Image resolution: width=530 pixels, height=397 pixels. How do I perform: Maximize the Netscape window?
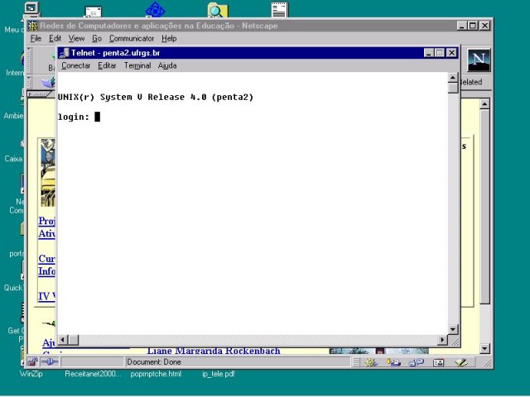[473, 26]
